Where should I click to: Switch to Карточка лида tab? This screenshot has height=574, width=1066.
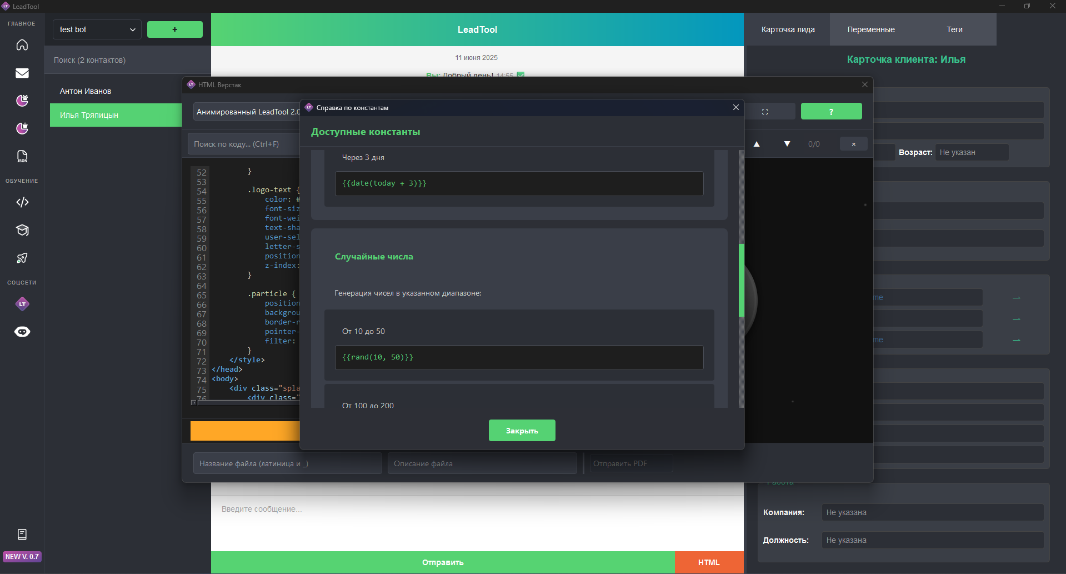click(x=788, y=29)
